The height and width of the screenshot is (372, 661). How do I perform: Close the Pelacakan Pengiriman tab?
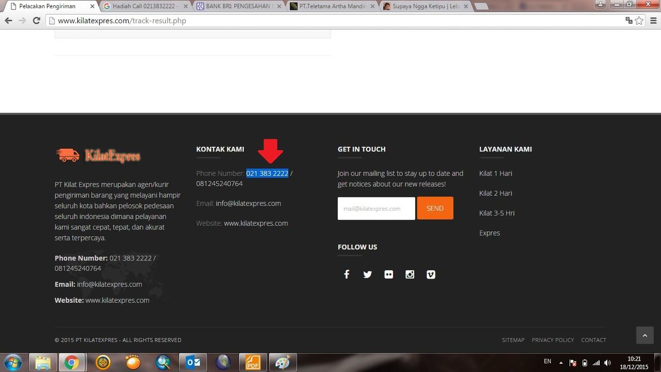(92, 7)
